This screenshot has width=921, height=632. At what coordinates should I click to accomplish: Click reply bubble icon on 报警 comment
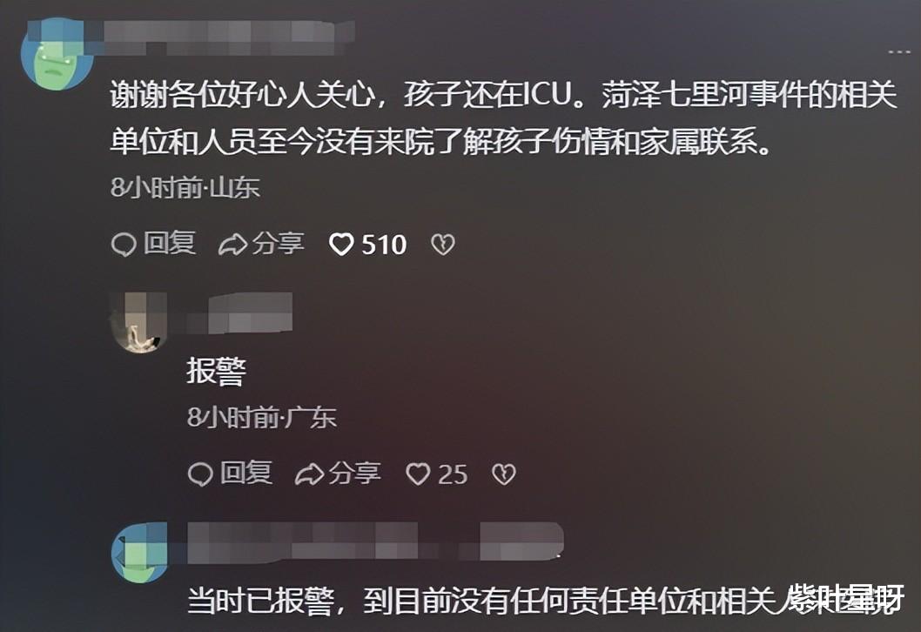click(200, 474)
